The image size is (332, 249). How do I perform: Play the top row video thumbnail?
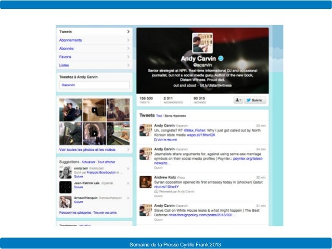94,110
